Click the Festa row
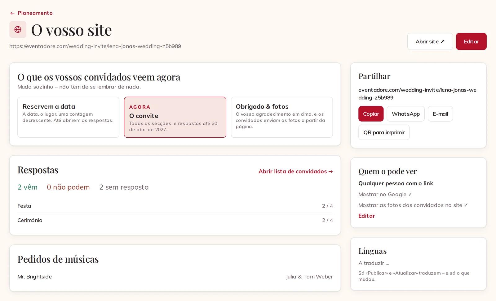The width and height of the screenshot is (496, 301). (175, 206)
